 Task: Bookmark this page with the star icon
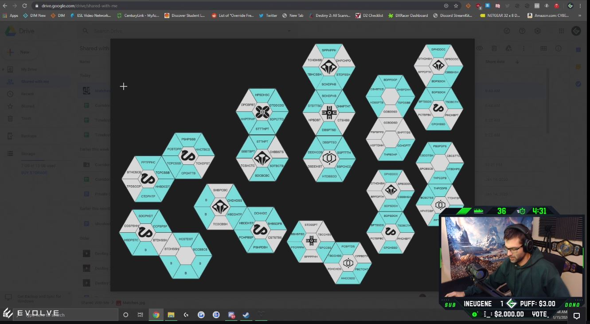click(456, 6)
